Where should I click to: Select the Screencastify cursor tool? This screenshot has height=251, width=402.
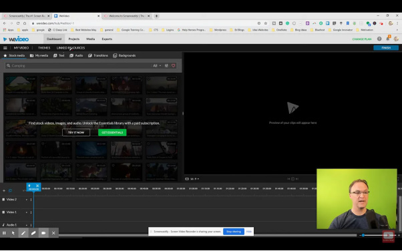tap(13, 233)
